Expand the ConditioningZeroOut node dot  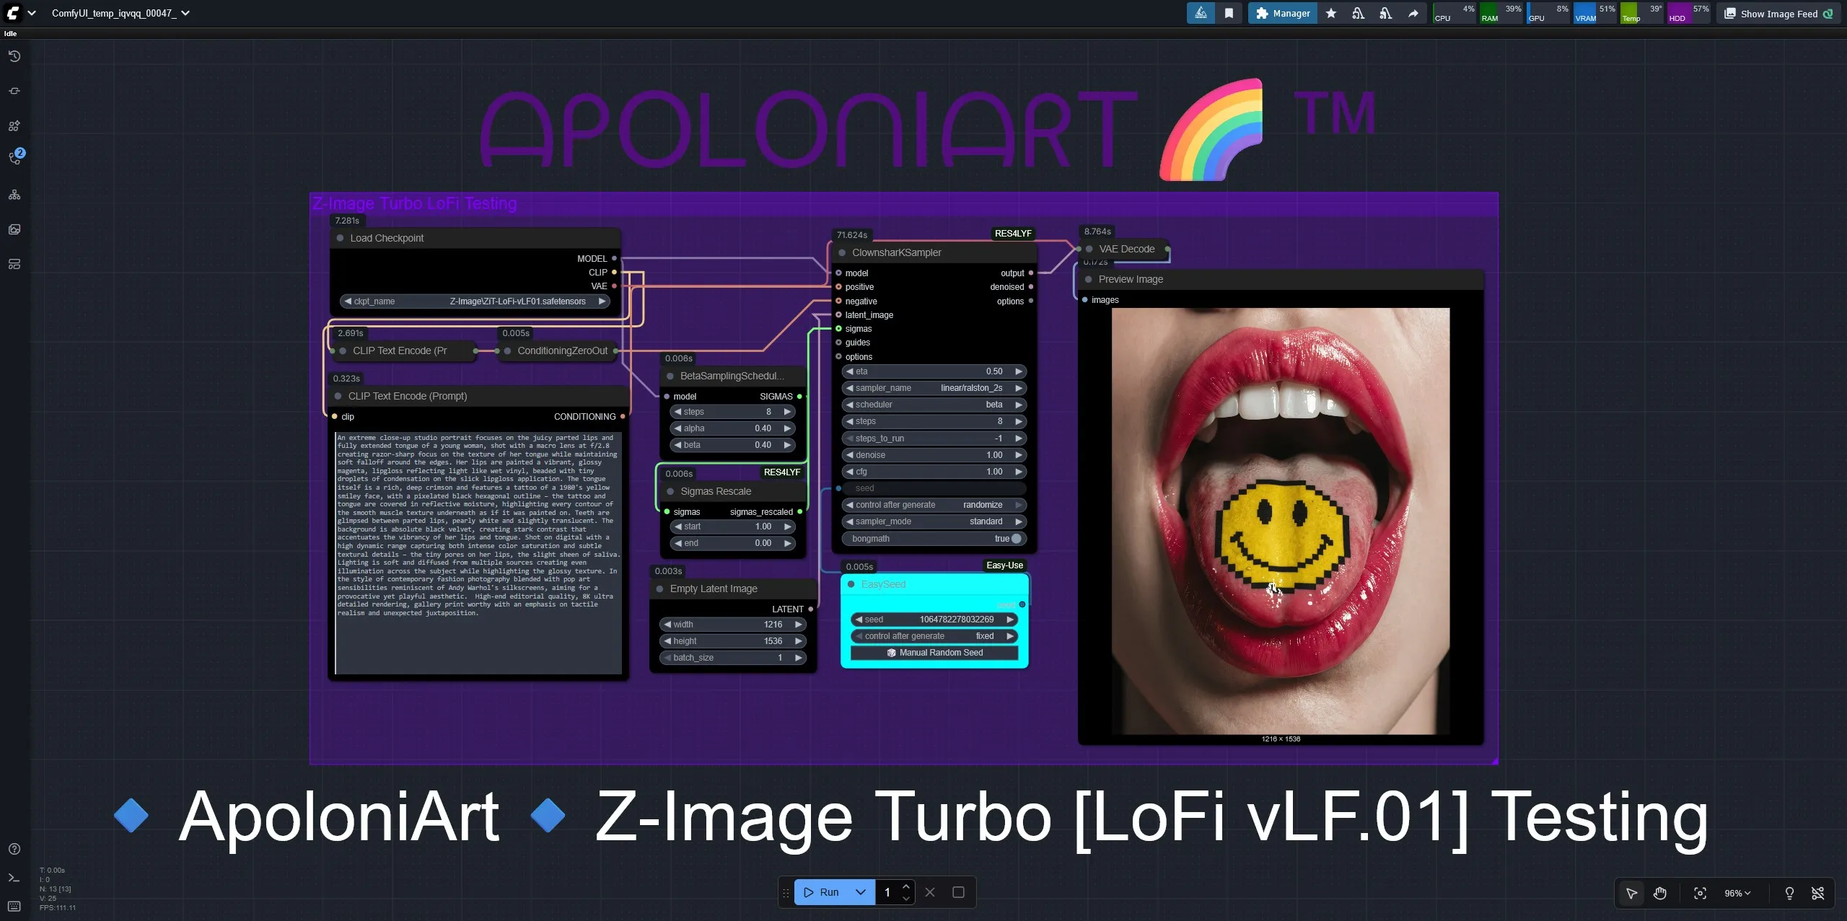(x=507, y=351)
